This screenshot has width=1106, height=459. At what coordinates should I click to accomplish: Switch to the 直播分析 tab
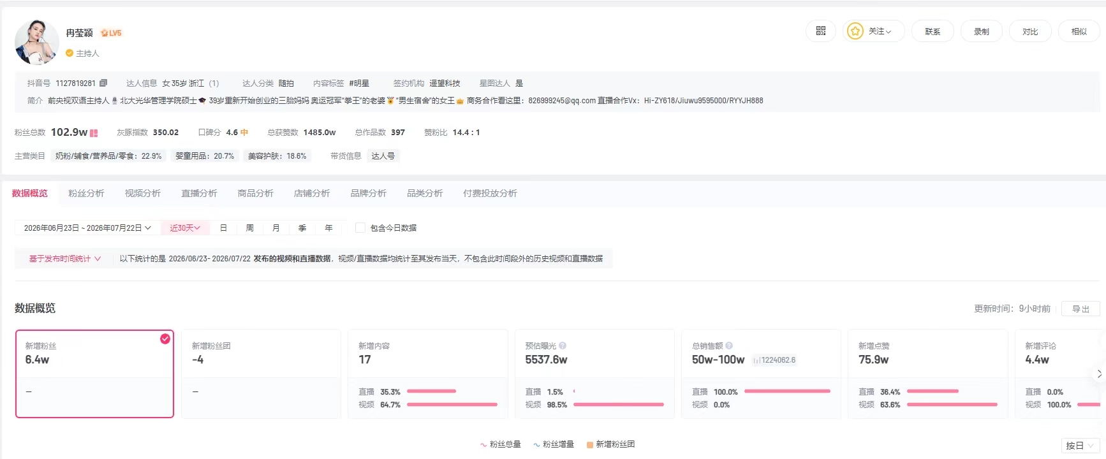[199, 193]
